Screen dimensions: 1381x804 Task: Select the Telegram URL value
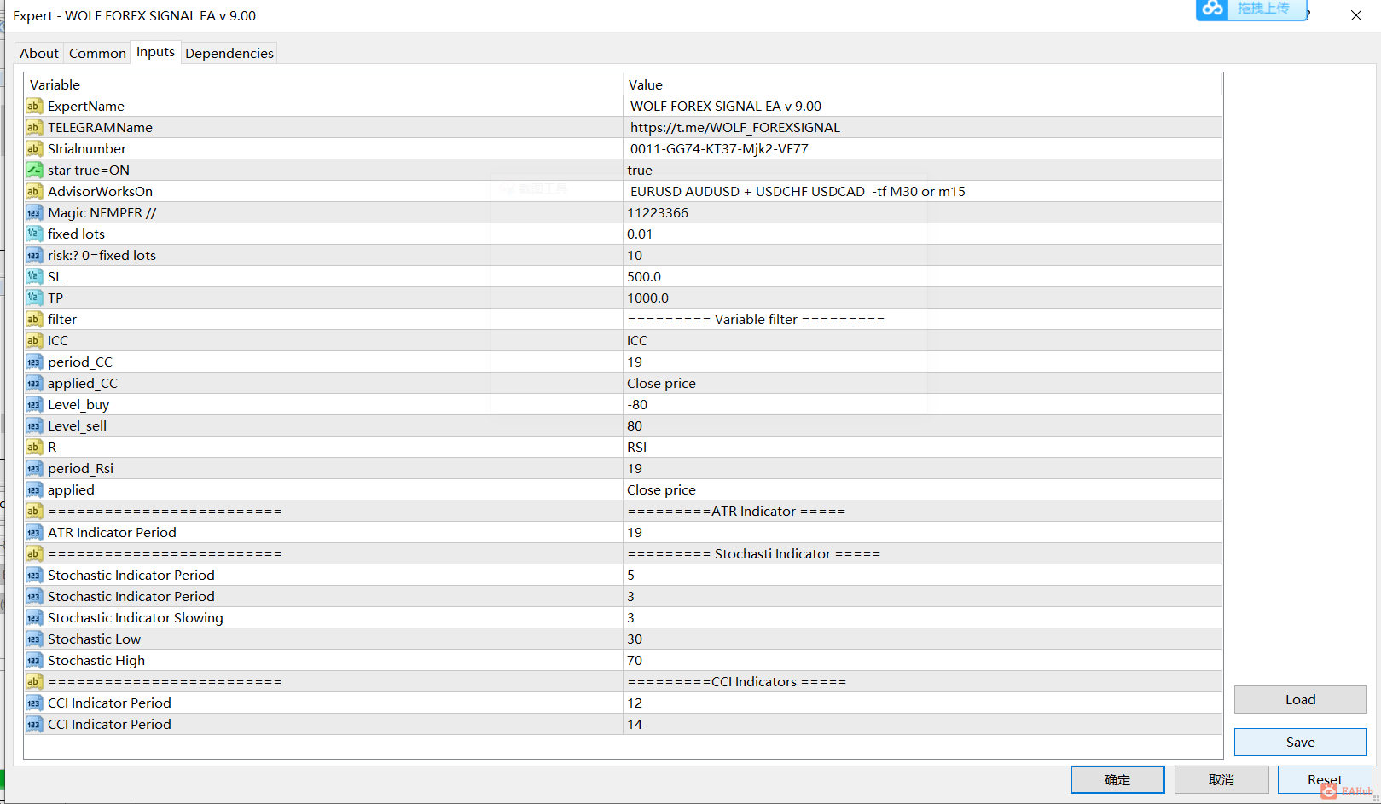pos(735,127)
